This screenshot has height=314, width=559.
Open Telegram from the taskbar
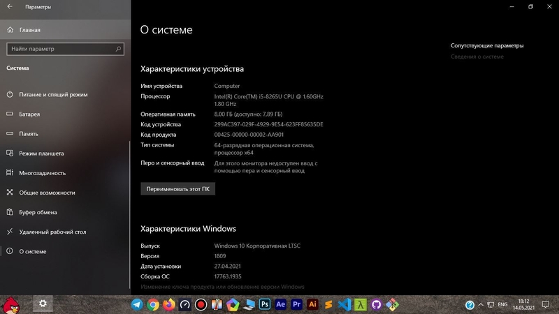pyautogui.click(x=137, y=304)
